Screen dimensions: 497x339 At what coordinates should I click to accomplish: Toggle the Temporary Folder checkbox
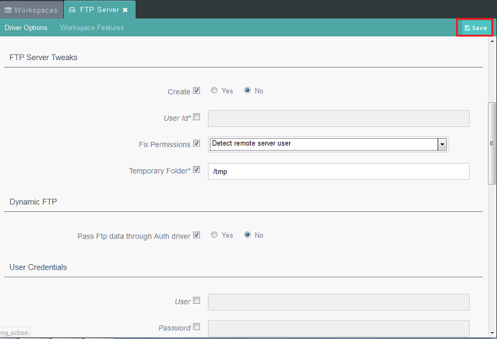point(197,170)
